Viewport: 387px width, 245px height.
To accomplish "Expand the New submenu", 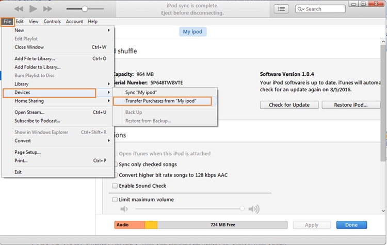I will (58, 30).
